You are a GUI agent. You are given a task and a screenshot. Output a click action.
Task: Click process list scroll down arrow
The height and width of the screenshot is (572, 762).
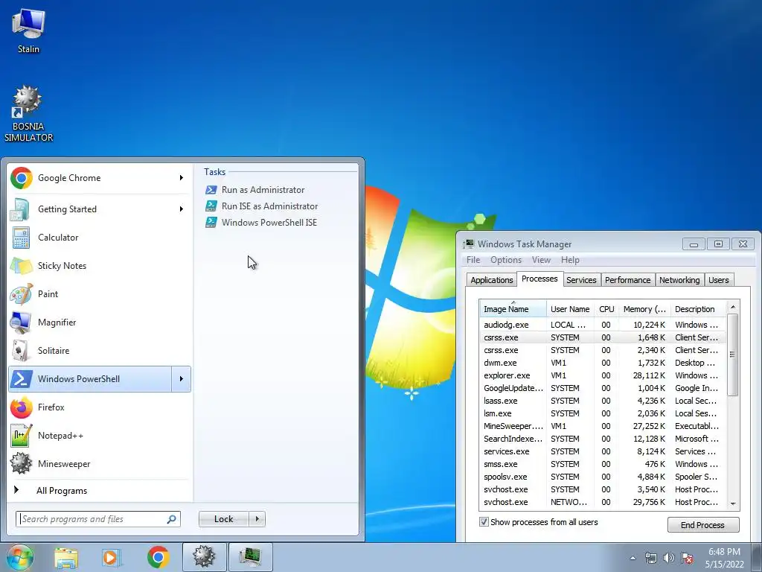733,504
